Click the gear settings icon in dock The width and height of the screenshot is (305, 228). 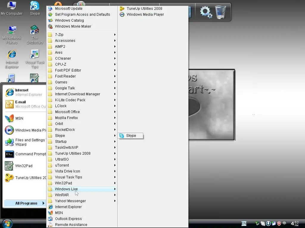click(206, 12)
